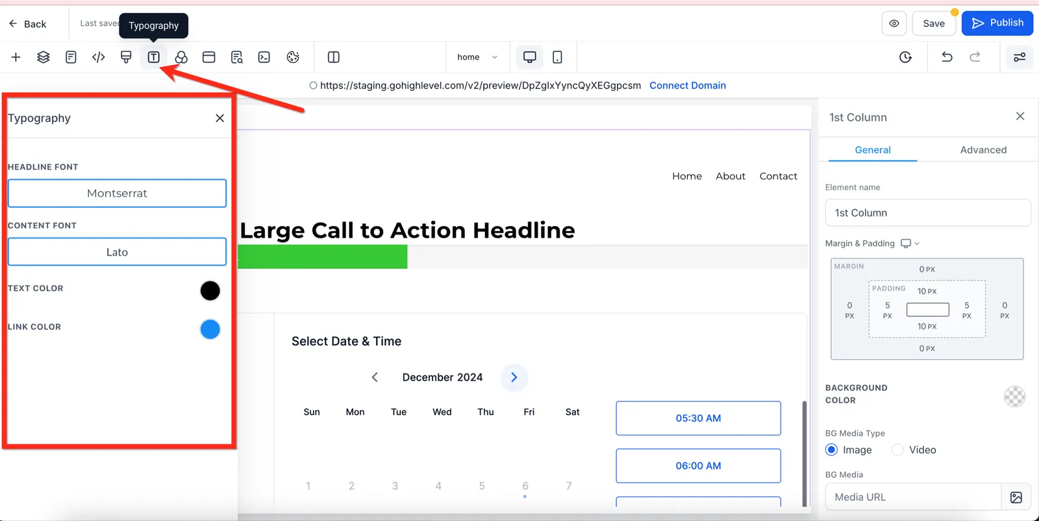The width and height of the screenshot is (1039, 521).
Task: Open the Content Font Lato selector
Action: click(117, 252)
